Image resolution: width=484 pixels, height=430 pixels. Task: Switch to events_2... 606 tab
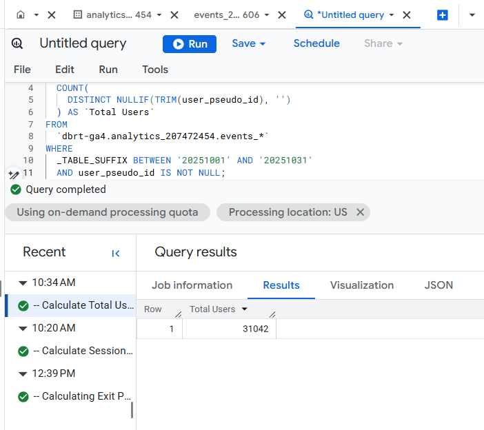click(x=226, y=14)
